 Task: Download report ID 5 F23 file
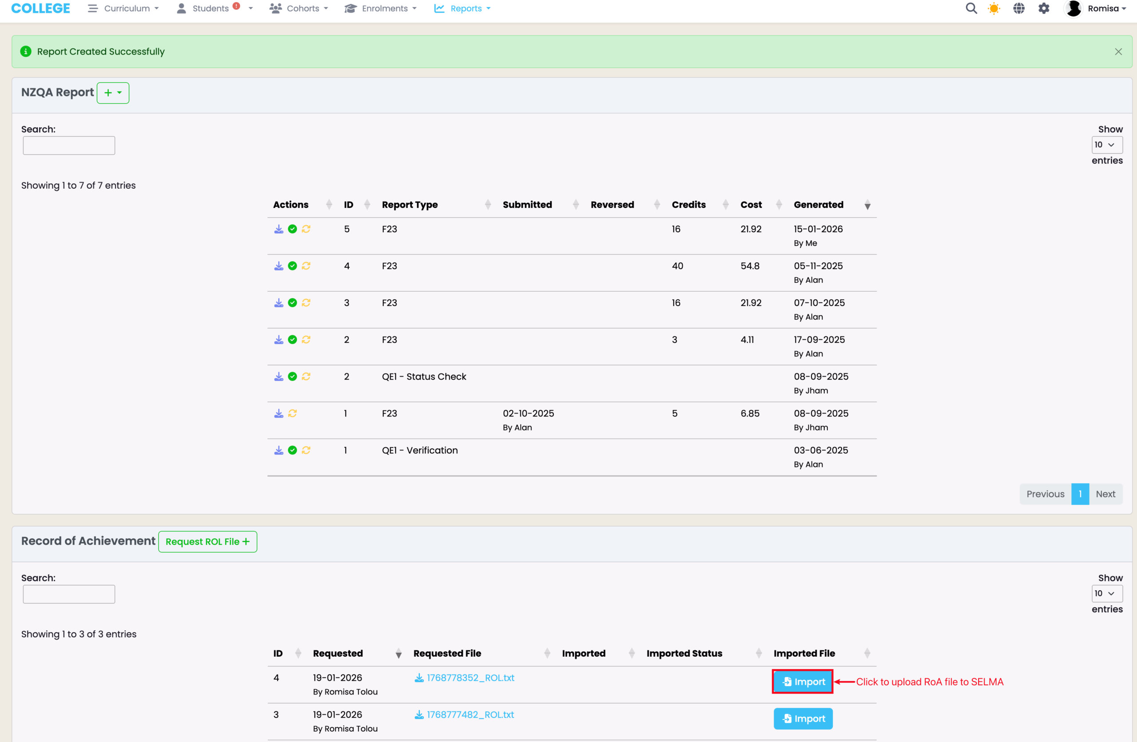tap(278, 229)
